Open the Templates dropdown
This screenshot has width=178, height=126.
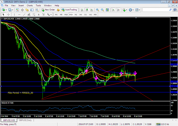(x=138, y=10)
